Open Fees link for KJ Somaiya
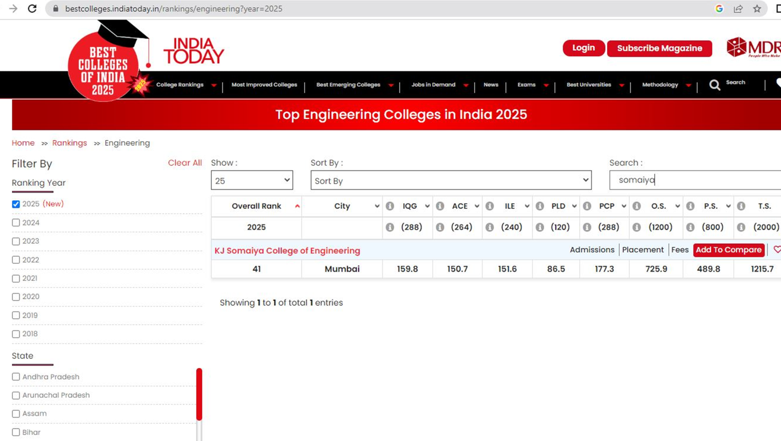Image resolution: width=781 pixels, height=441 pixels. (680, 250)
